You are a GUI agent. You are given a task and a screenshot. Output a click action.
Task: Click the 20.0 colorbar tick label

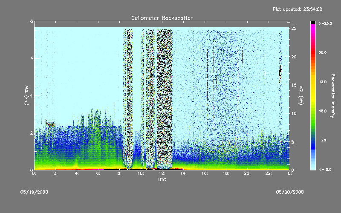click(x=323, y=52)
